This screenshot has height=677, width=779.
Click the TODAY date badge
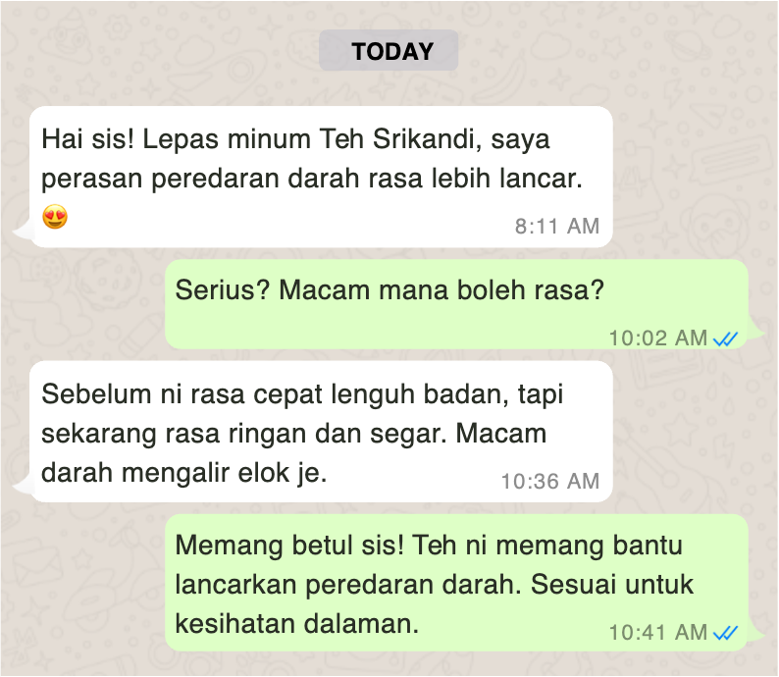pyautogui.click(x=389, y=51)
